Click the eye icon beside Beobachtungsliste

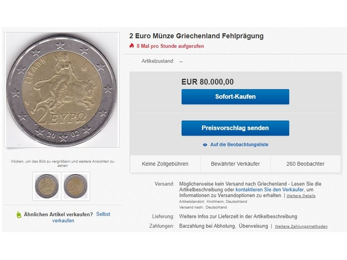click(x=205, y=144)
